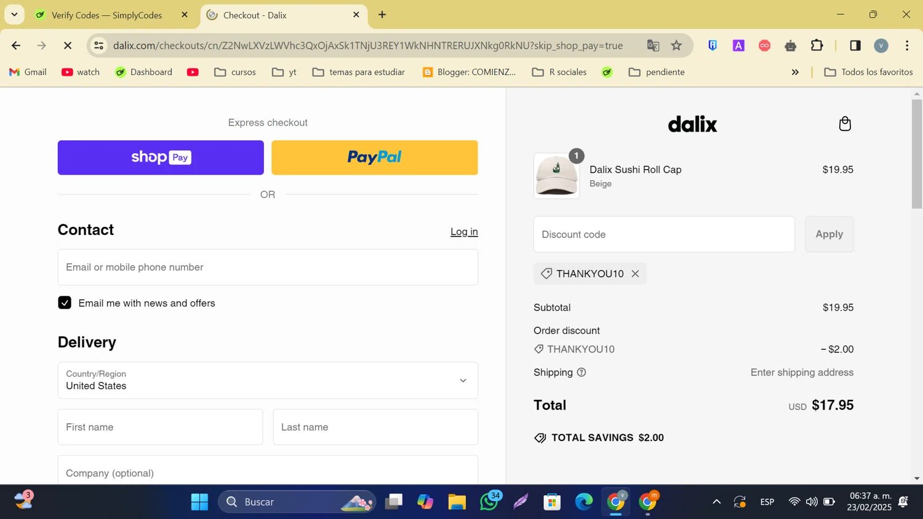
Task: Open the robot extension icon
Action: click(791, 46)
